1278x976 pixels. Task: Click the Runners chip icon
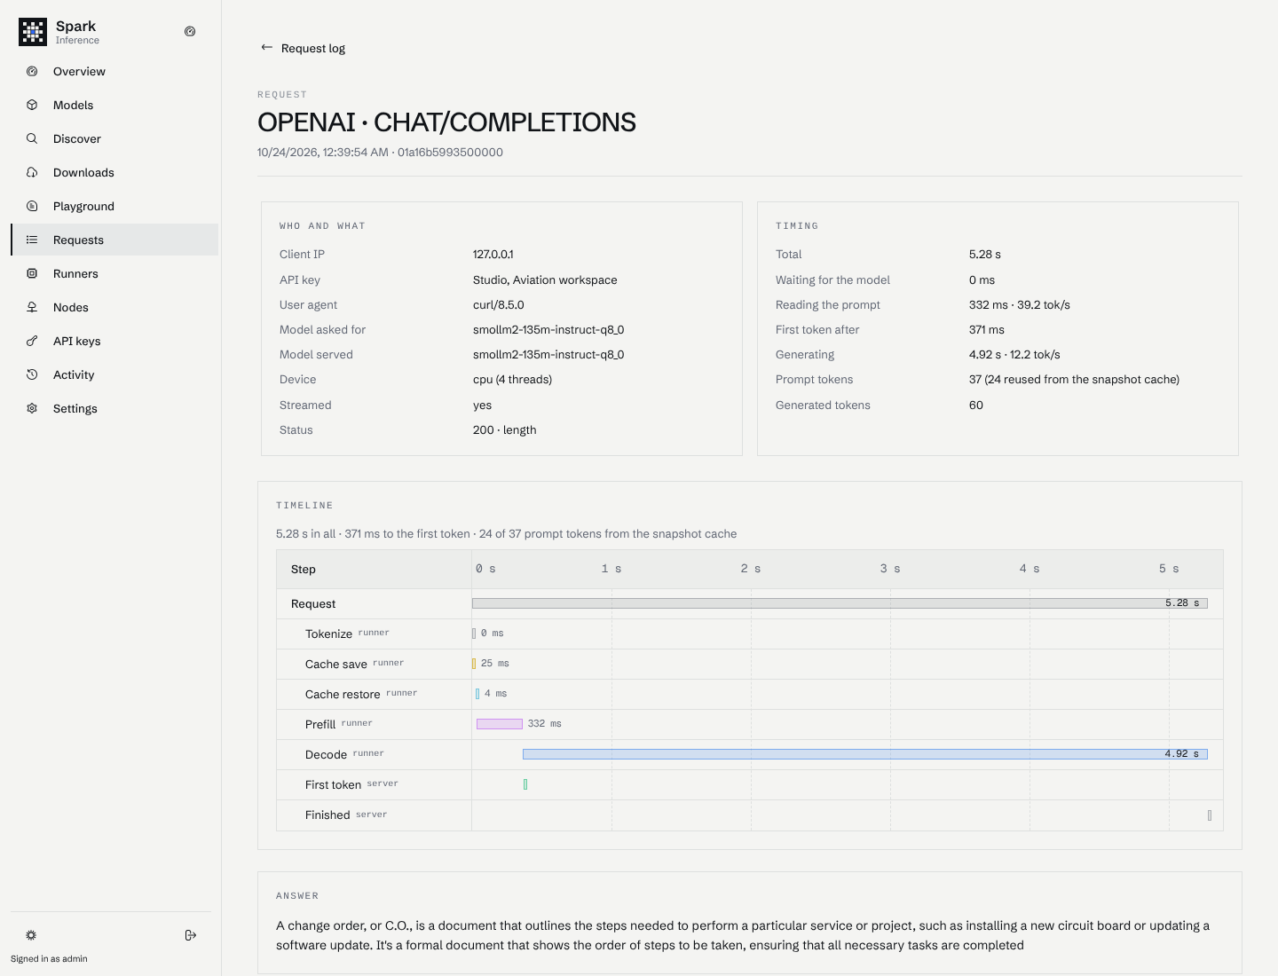(32, 273)
